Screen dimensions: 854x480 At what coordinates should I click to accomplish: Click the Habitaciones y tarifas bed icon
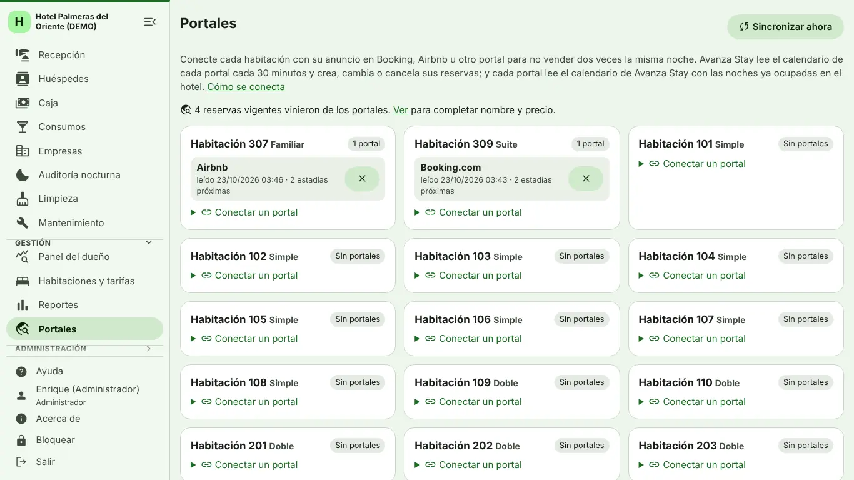point(23,281)
